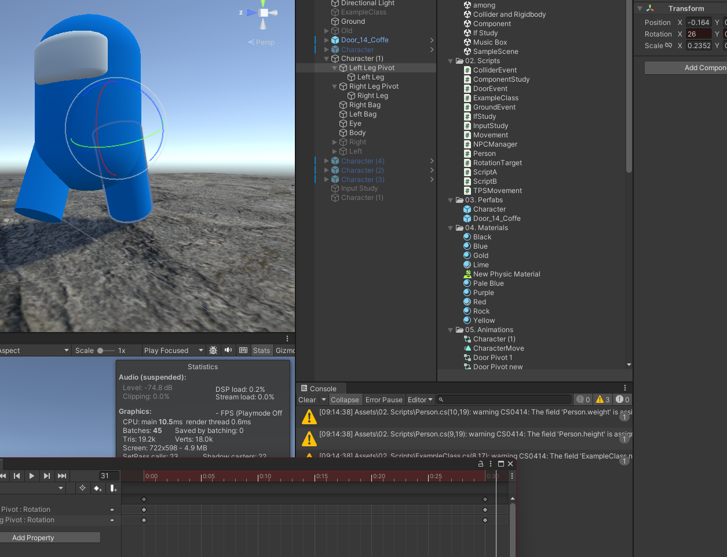
Task: Open the Game view three-dot options menu
Action: click(287, 338)
